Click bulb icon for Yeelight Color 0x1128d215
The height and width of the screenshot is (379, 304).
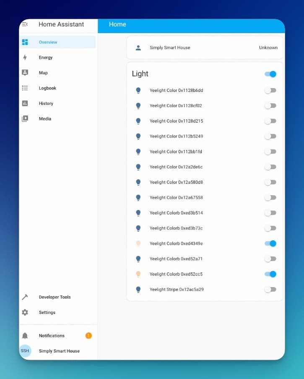pyautogui.click(x=138, y=121)
